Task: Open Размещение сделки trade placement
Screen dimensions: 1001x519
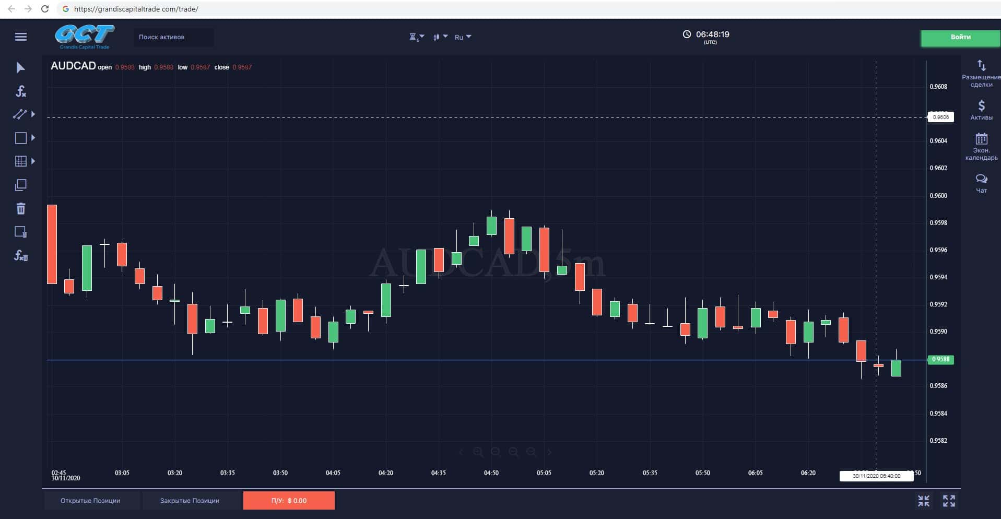Action: click(981, 74)
